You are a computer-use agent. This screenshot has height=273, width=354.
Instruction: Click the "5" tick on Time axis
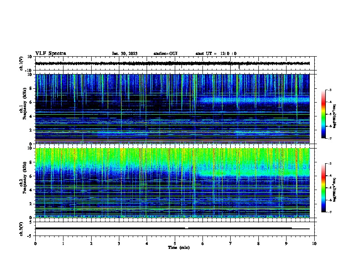pyautogui.click(x=175, y=244)
